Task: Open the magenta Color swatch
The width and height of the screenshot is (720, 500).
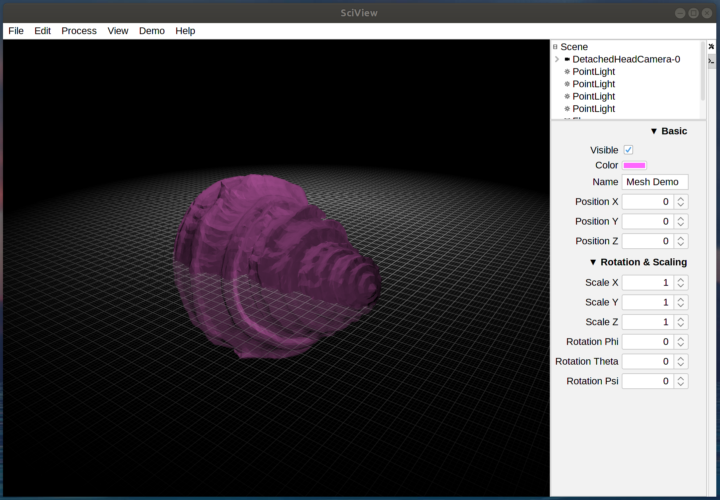Action: pos(634,165)
